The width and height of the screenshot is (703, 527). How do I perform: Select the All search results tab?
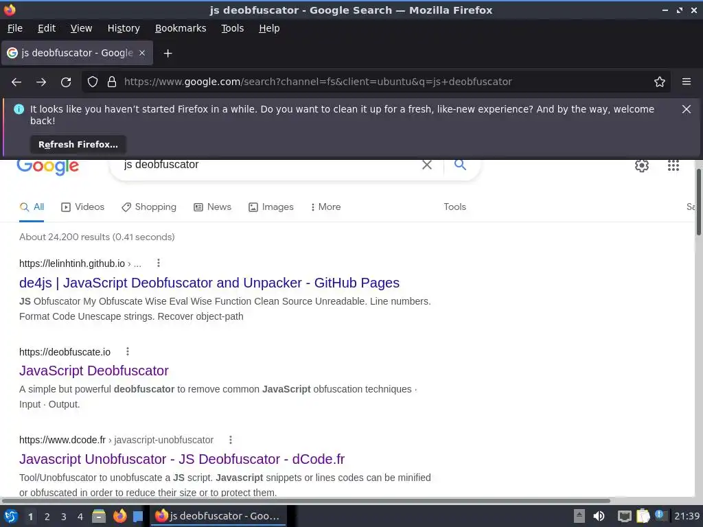tap(32, 207)
